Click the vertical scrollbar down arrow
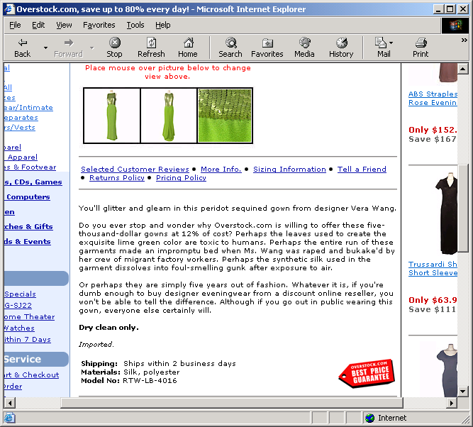473x427 pixels. [463, 392]
